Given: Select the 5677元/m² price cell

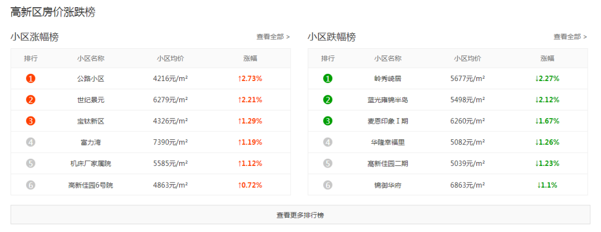Looking at the screenshot, I should coord(467,79).
